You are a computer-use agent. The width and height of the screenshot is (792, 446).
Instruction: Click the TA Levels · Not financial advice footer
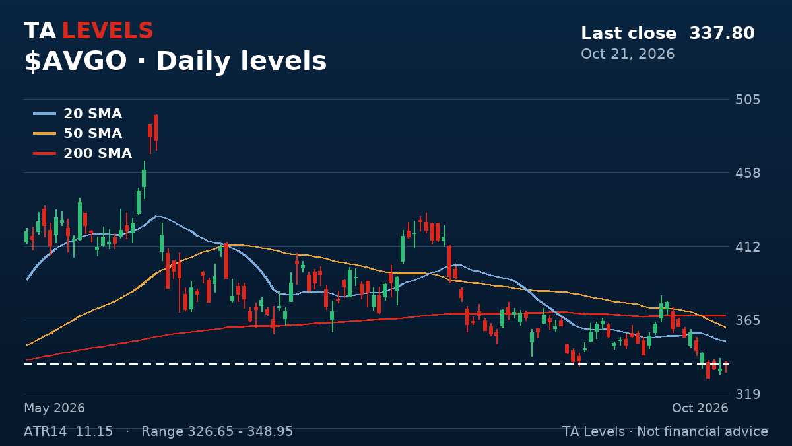(x=665, y=432)
